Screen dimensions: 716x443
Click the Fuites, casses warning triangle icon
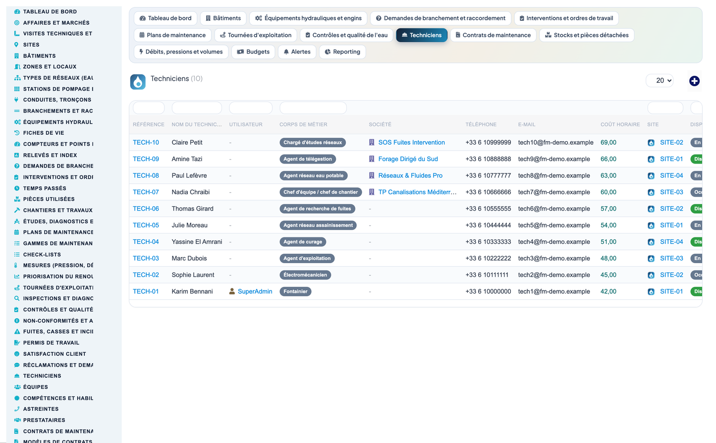tap(17, 332)
